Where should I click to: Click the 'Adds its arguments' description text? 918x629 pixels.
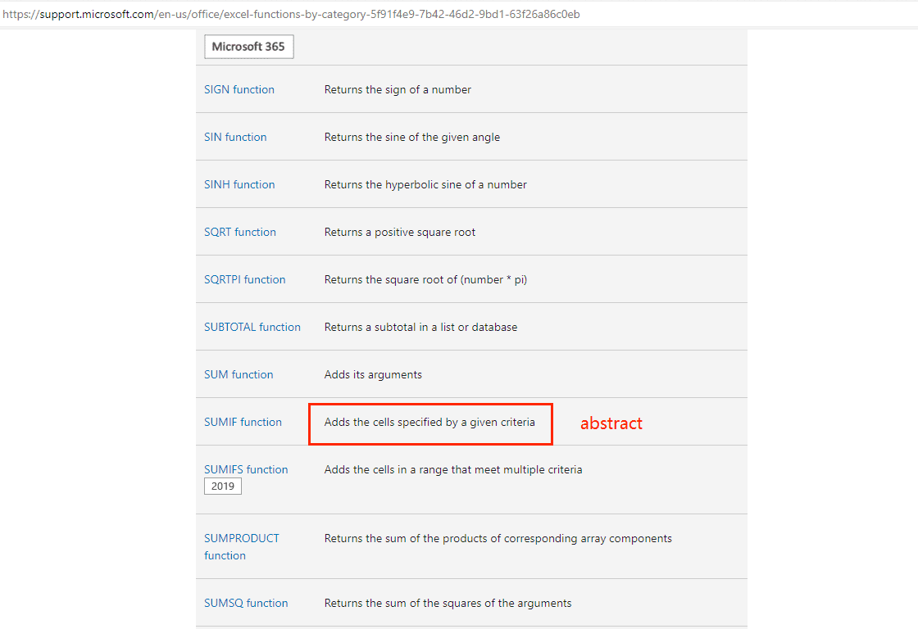(373, 374)
